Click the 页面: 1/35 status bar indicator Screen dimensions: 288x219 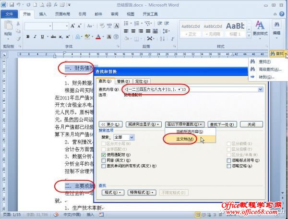coord(12,214)
